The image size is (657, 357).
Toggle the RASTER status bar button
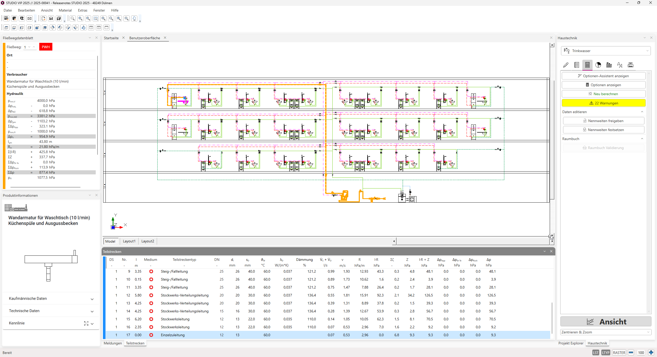coord(619,352)
